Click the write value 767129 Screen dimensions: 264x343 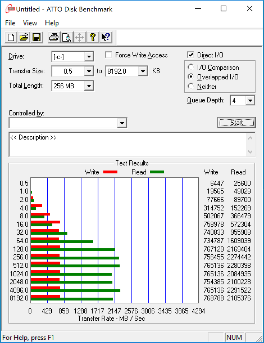(x=214, y=249)
